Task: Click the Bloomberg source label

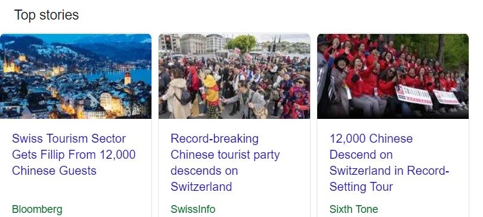Action: tap(37, 209)
